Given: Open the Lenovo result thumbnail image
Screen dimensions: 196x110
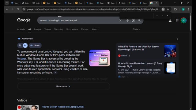Looking at the screenshot, I should pyautogui.click(x=170, y=51).
